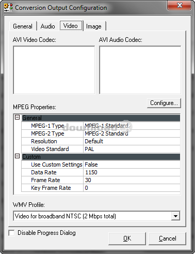This screenshot has width=195, height=254.
Task: Click inside the AVI Audio Codec list
Action: 140,70
